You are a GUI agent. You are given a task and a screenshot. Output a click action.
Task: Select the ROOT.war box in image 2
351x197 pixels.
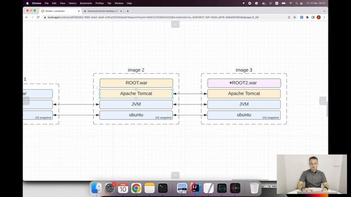point(137,83)
